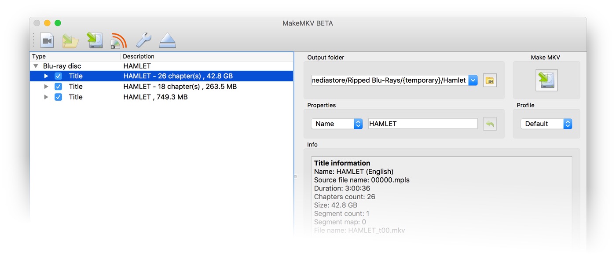Viewport: 616px width, 267px height.
Task: Zoom the MakeMKV window with green button
Action: point(58,23)
